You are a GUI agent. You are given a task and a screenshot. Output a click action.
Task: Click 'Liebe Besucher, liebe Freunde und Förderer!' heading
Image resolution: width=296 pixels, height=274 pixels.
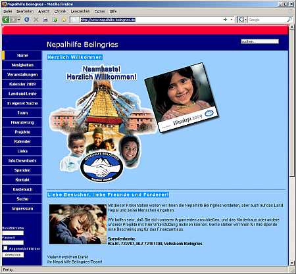pyautogui.click(x=108, y=194)
